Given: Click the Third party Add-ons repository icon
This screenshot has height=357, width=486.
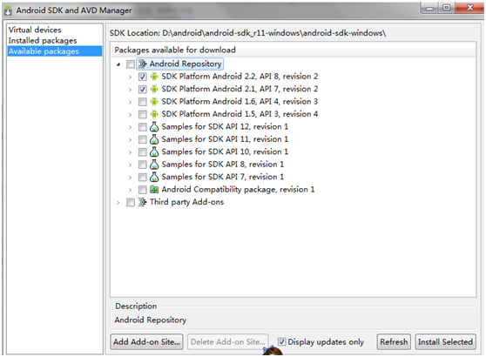Looking at the screenshot, I should (142, 202).
